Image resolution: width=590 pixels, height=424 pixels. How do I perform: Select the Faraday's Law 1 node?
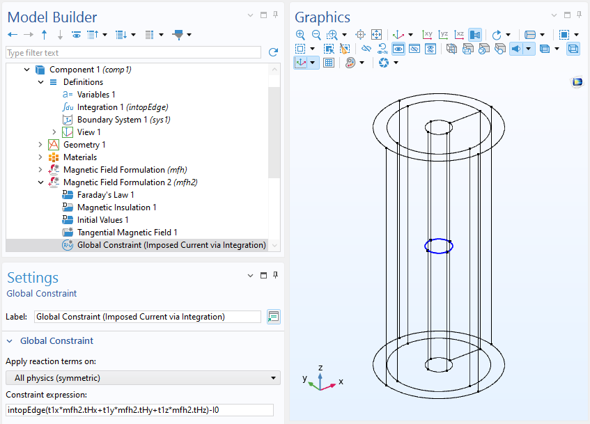105,195
